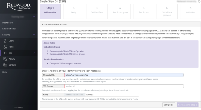Click the Roles icon in sidebar
The height and width of the screenshot is (110, 201).
(5, 47)
